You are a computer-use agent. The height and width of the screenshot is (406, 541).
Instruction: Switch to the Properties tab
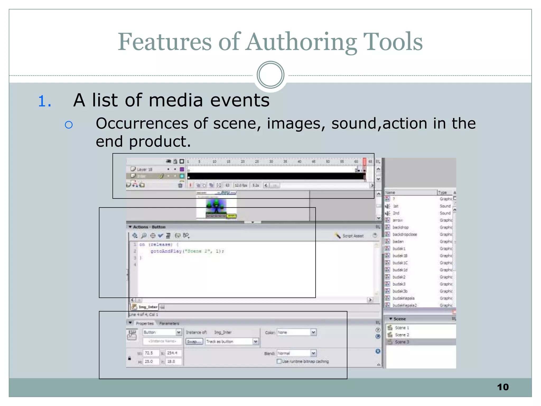pos(144,323)
